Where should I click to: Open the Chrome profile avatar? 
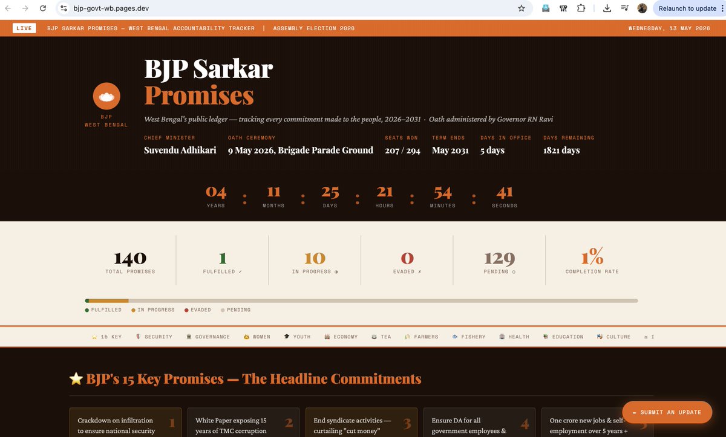[643, 8]
